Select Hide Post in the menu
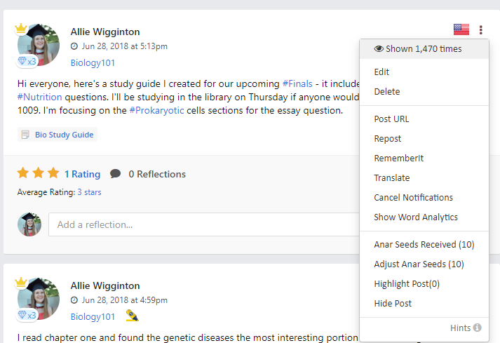Viewport: 500px width, 343px height. point(393,303)
